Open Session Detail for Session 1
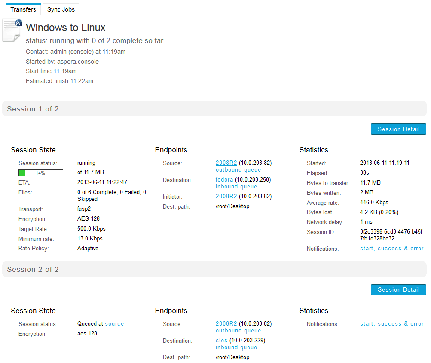This screenshot has height=363, width=431. pyautogui.click(x=398, y=129)
